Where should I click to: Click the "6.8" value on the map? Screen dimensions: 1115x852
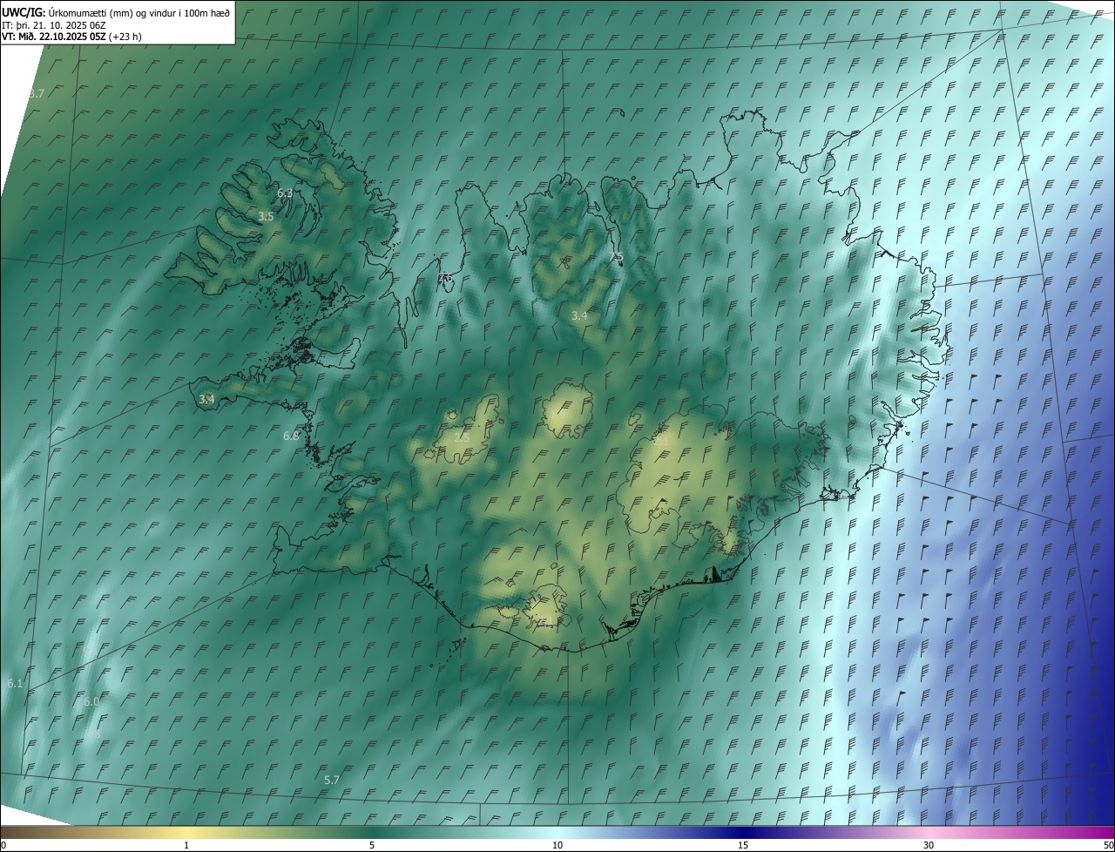click(x=291, y=436)
